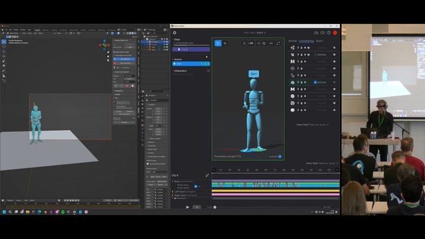Expand the Right hand track

pos(173,195)
